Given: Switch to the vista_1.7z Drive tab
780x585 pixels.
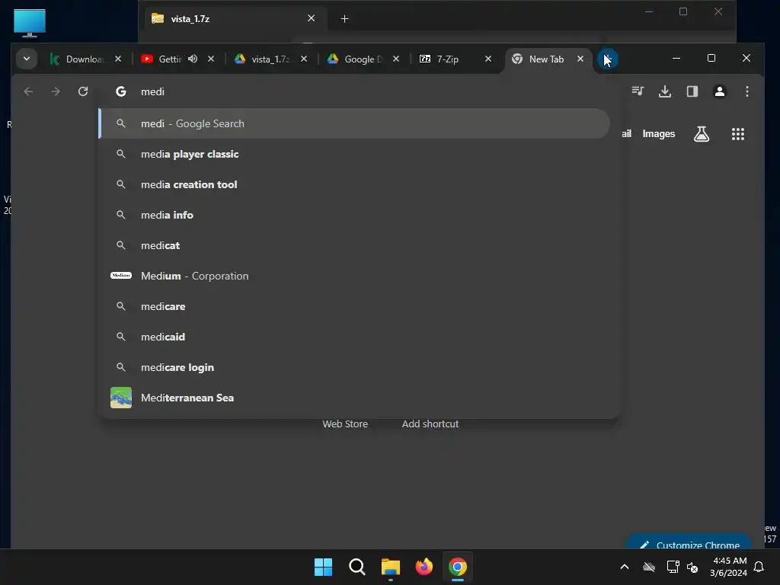Looking at the screenshot, I should point(269,59).
